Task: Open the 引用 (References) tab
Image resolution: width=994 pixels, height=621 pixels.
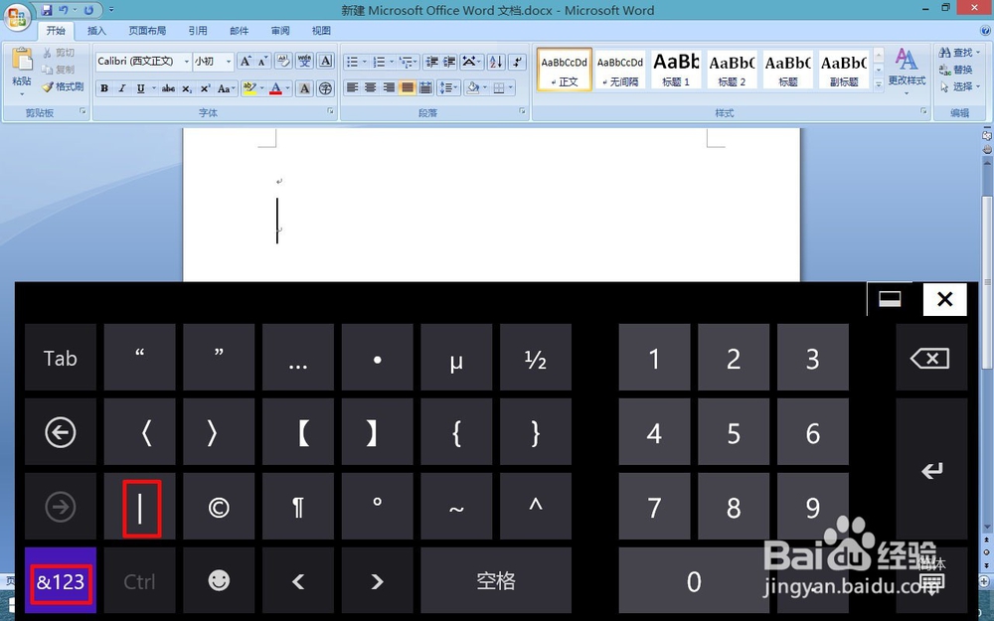Action: coord(198,31)
